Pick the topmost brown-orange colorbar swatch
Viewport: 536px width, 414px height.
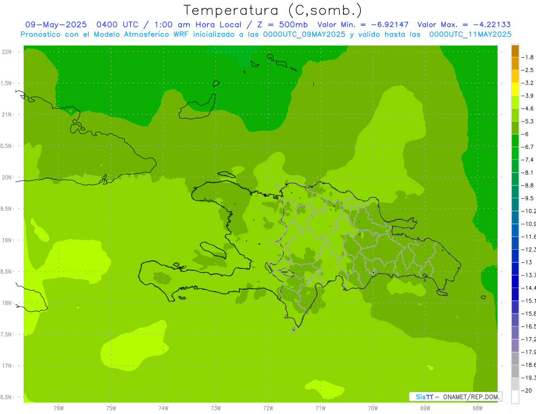[515, 51]
